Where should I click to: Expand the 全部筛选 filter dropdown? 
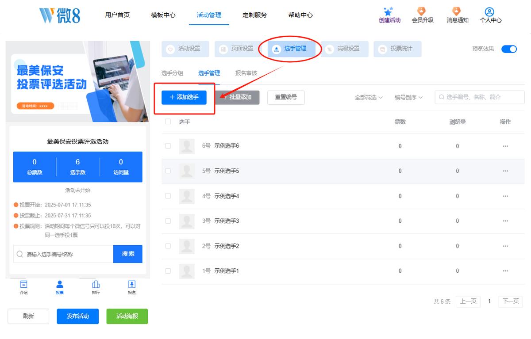pyautogui.click(x=369, y=97)
